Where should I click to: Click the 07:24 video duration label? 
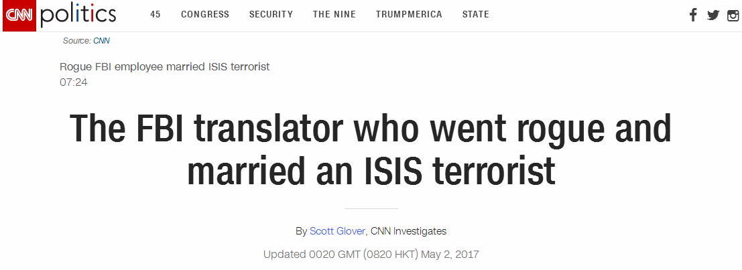click(x=73, y=82)
